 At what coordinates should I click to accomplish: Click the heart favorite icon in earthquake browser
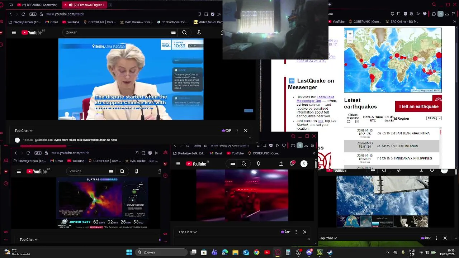[x=425, y=14]
